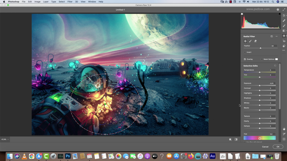287x161 pixels.
Task: Choose the new radial adjustment circle icon
Action: (x=245, y=41)
